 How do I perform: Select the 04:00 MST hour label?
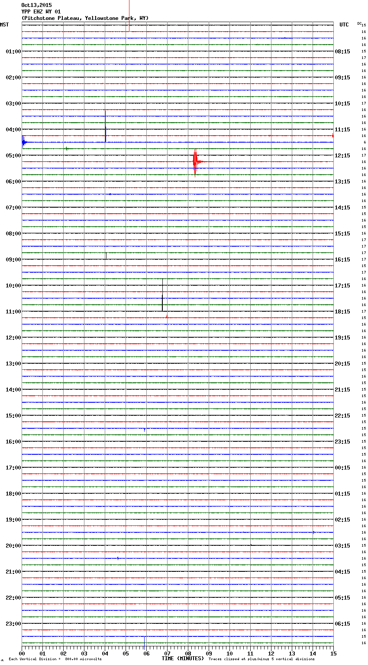pyautogui.click(x=13, y=130)
